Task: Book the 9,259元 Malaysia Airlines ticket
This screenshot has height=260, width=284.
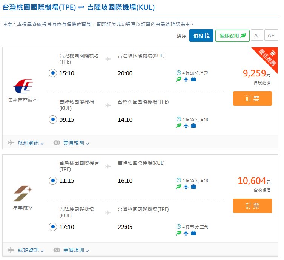Action: [252, 98]
